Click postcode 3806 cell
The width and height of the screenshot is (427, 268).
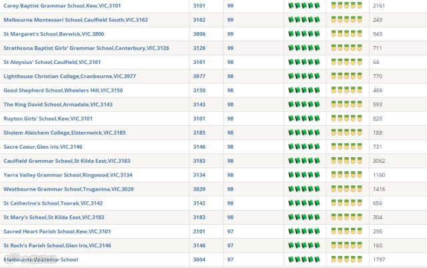coord(199,34)
